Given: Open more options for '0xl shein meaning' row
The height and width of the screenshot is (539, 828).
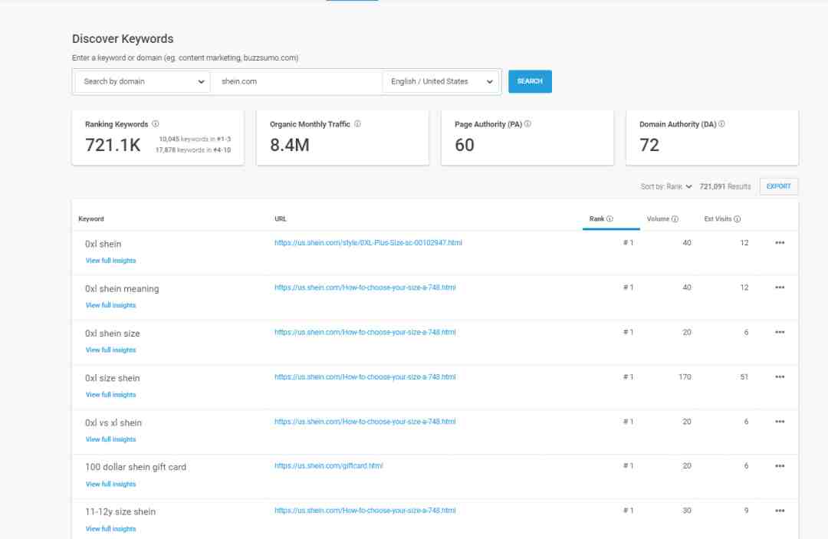Looking at the screenshot, I should 780,288.
